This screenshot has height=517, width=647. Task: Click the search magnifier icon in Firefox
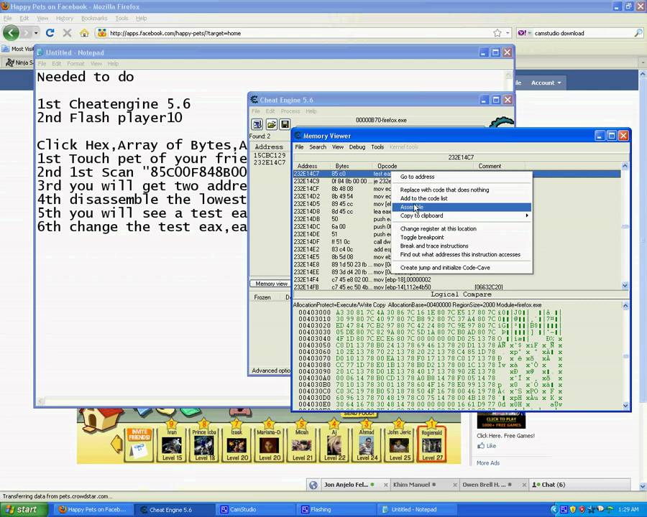point(638,33)
